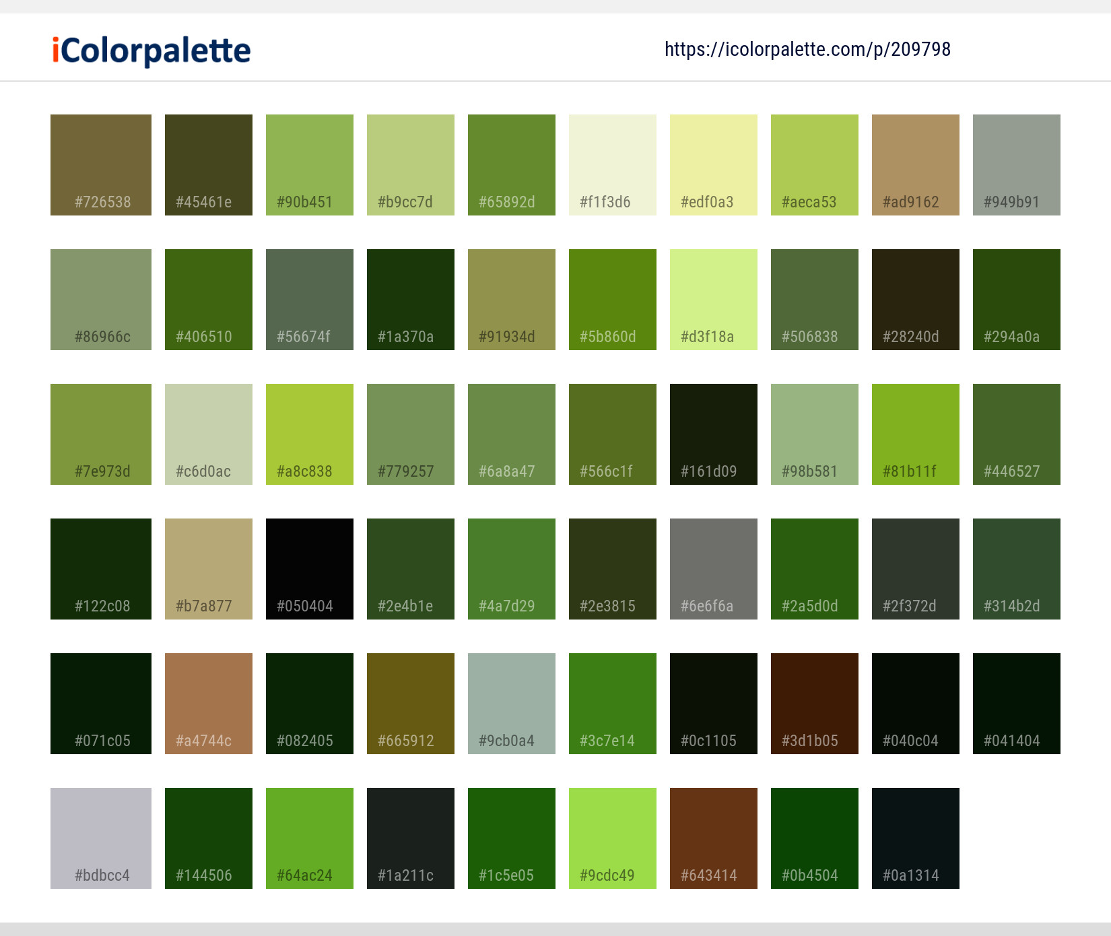Click the beige #b7a877 swatch
Image resolution: width=1111 pixels, height=936 pixels.
[209, 569]
